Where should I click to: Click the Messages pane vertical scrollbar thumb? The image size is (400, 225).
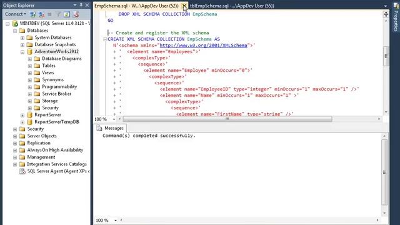pyautogui.click(x=384, y=172)
